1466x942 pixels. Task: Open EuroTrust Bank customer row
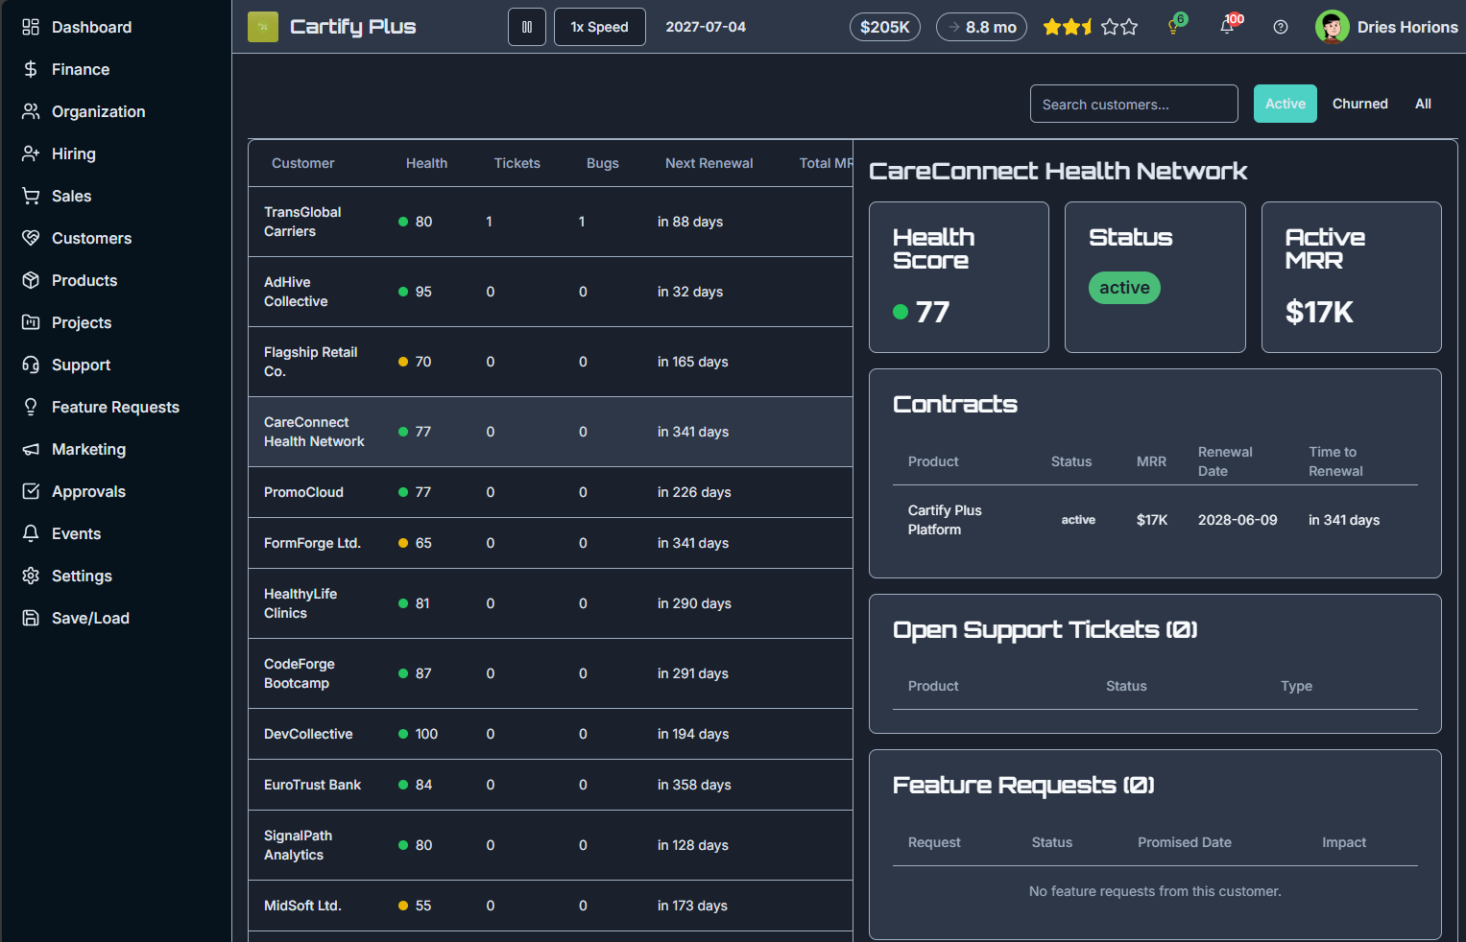550,785
